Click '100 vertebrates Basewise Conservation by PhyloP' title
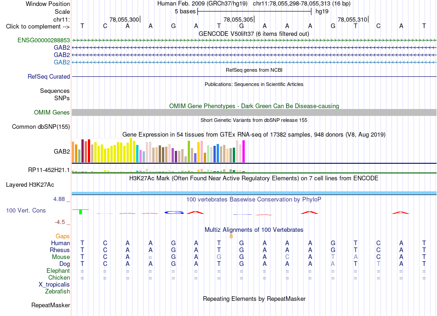 (x=253, y=199)
